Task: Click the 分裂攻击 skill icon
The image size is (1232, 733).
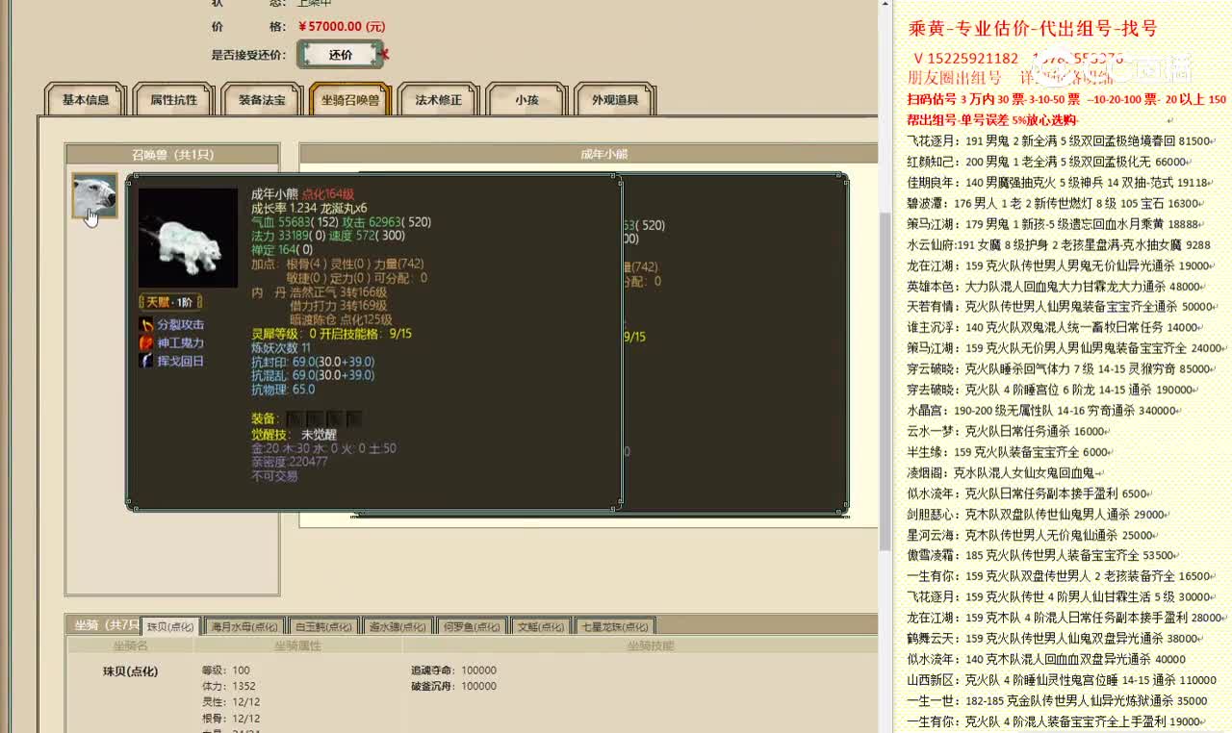Action: [146, 324]
